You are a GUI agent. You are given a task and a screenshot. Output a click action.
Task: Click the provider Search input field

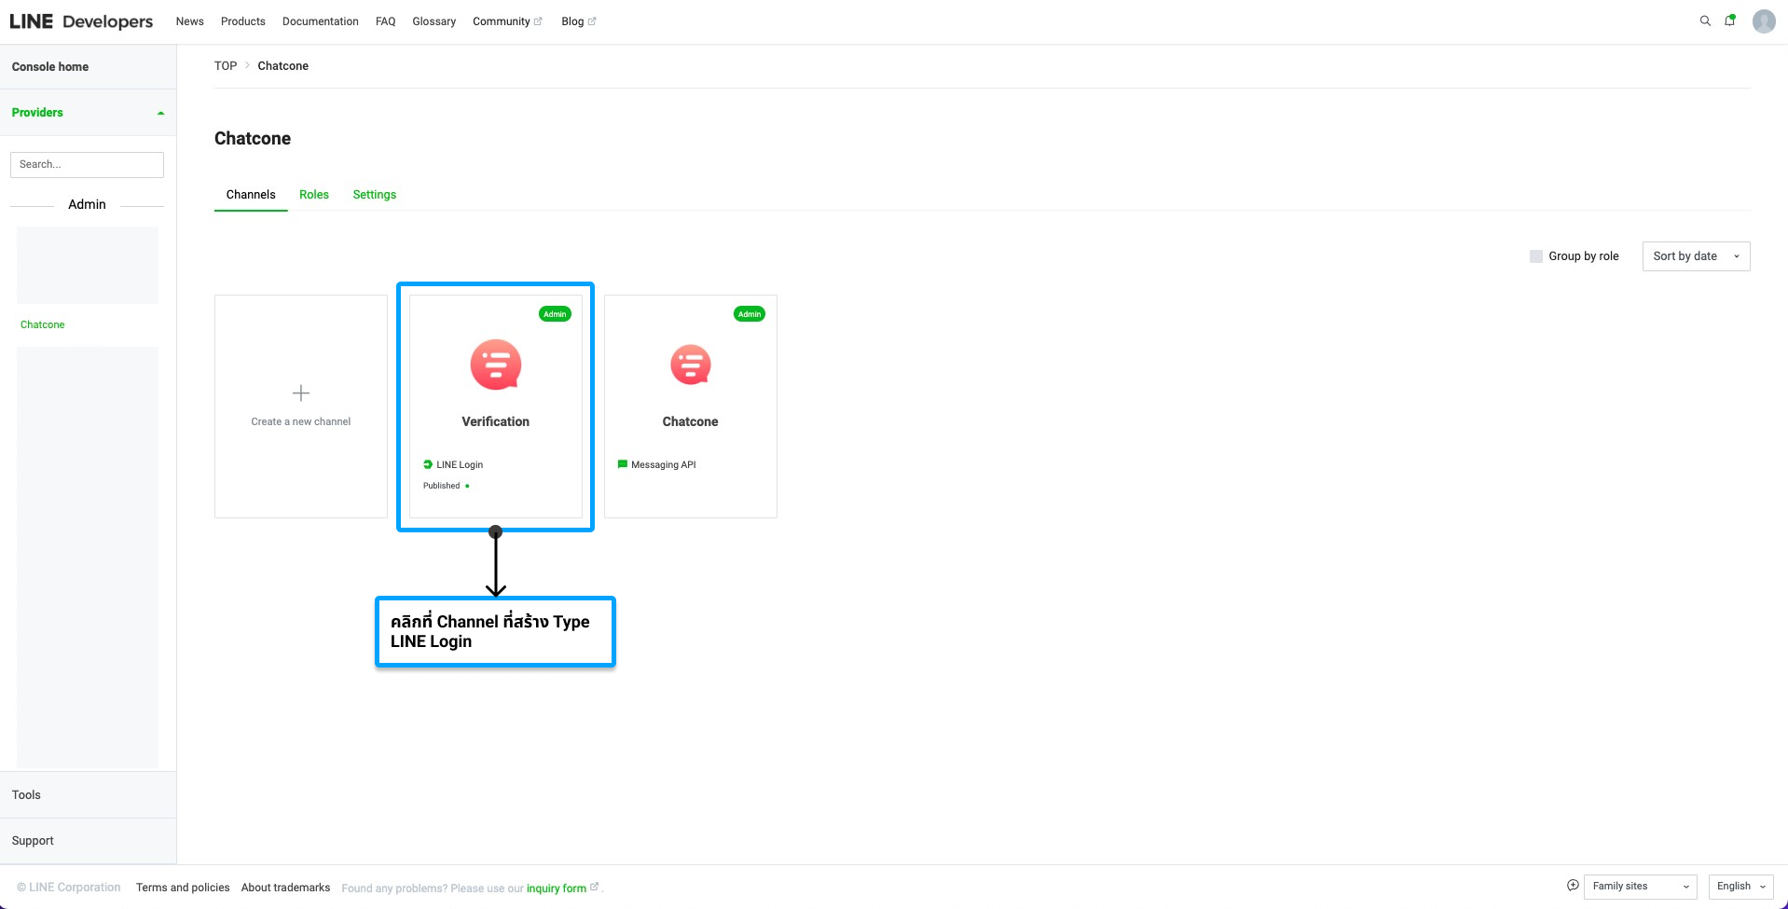[87, 165]
